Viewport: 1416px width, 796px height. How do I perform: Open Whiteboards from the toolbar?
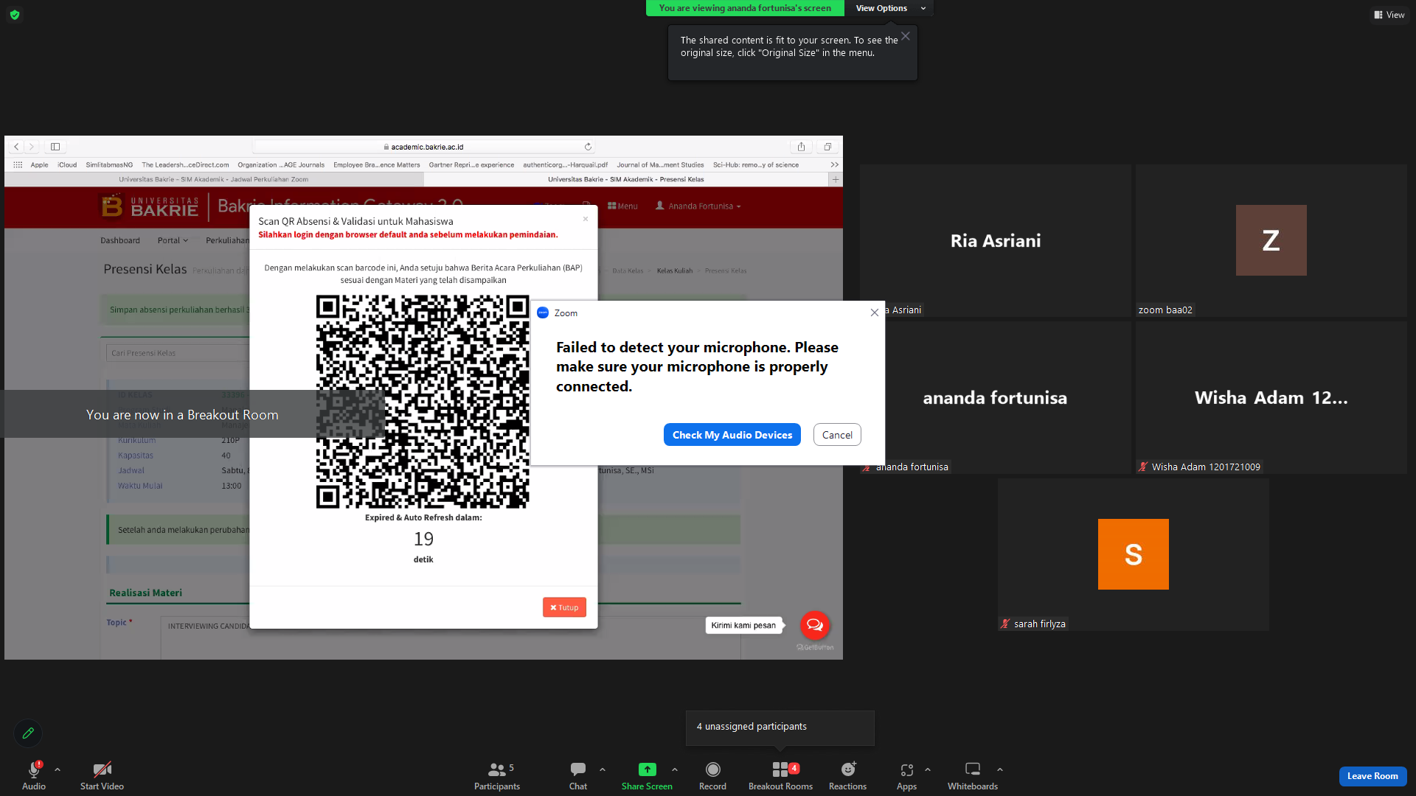(x=973, y=775)
